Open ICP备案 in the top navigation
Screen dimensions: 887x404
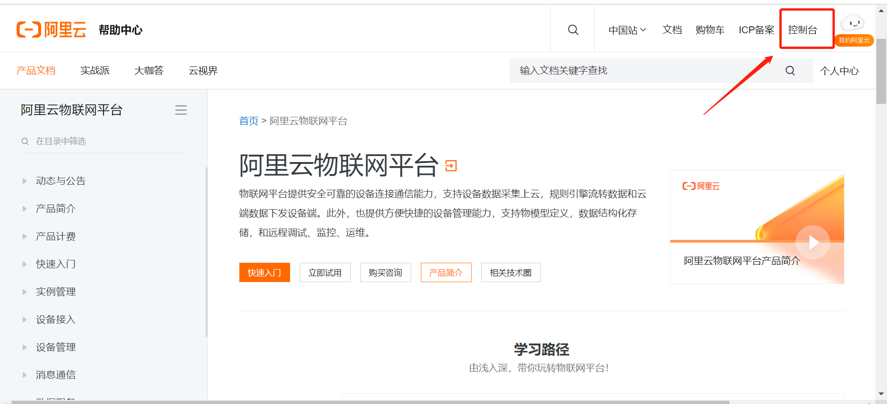coord(756,30)
